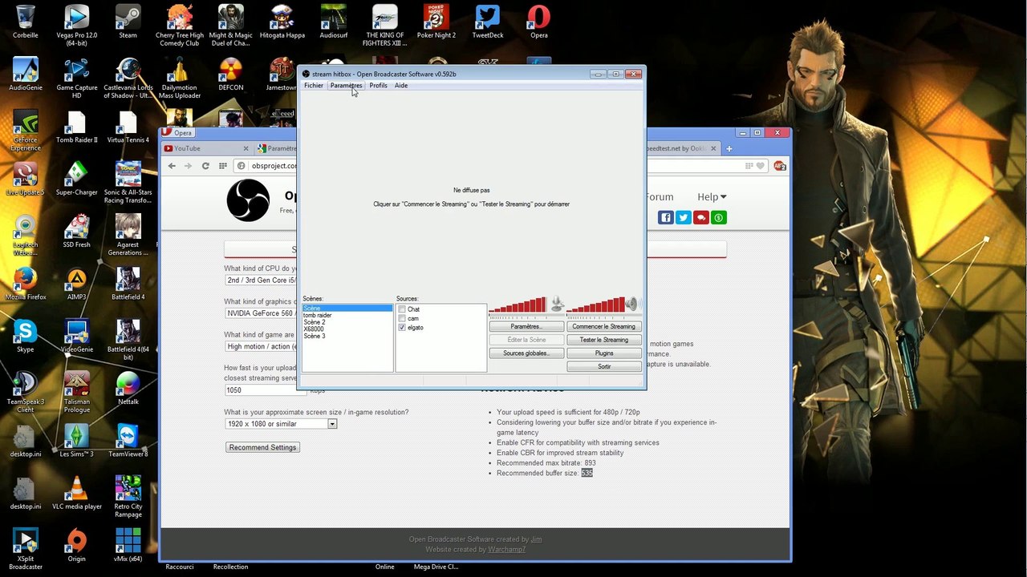Launch Origin from the desktop
The width and height of the screenshot is (1027, 577).
77,545
